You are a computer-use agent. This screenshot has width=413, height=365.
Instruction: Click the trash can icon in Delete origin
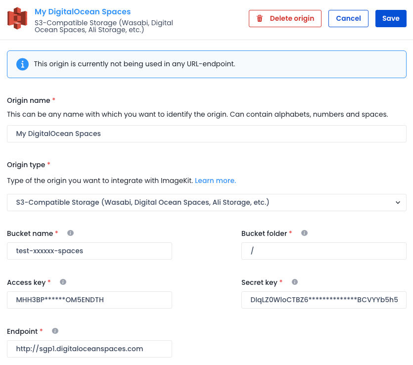coord(260,18)
